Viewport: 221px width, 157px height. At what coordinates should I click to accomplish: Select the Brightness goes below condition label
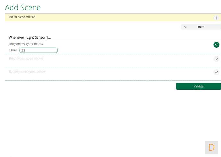(26, 44)
